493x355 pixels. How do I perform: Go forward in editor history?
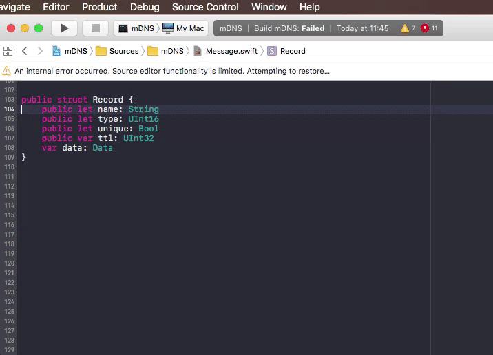40,51
